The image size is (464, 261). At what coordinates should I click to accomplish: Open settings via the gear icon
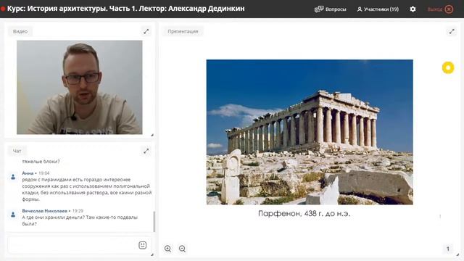(413, 9)
